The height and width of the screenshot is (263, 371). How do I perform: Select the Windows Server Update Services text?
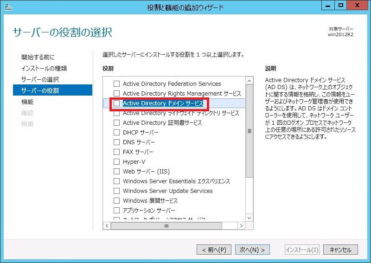pos(168,191)
